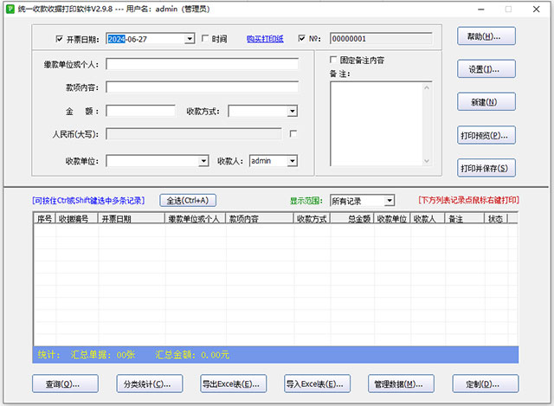Viewport: 554px width, 406px height.
Task: Open the 开票日期 date picker dropdown
Action: pos(190,38)
